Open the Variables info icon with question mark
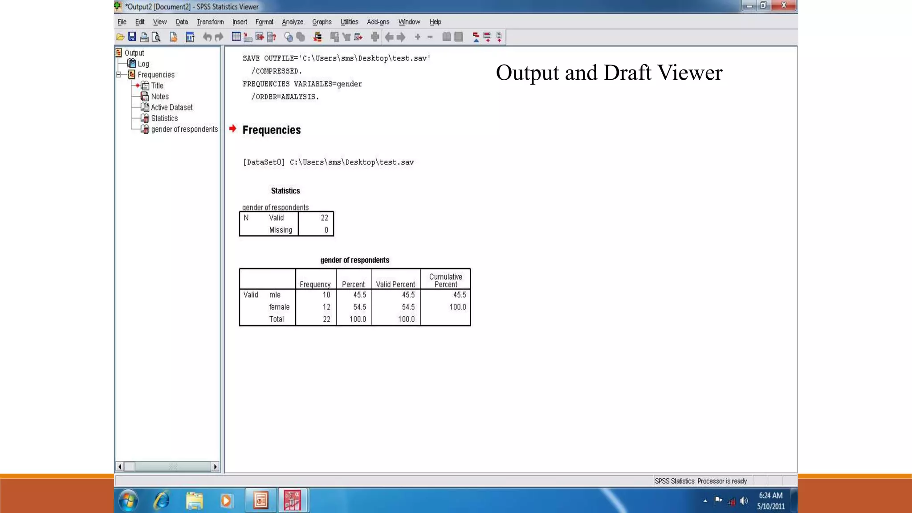Viewport: 912px width, 513px height. [x=272, y=37]
